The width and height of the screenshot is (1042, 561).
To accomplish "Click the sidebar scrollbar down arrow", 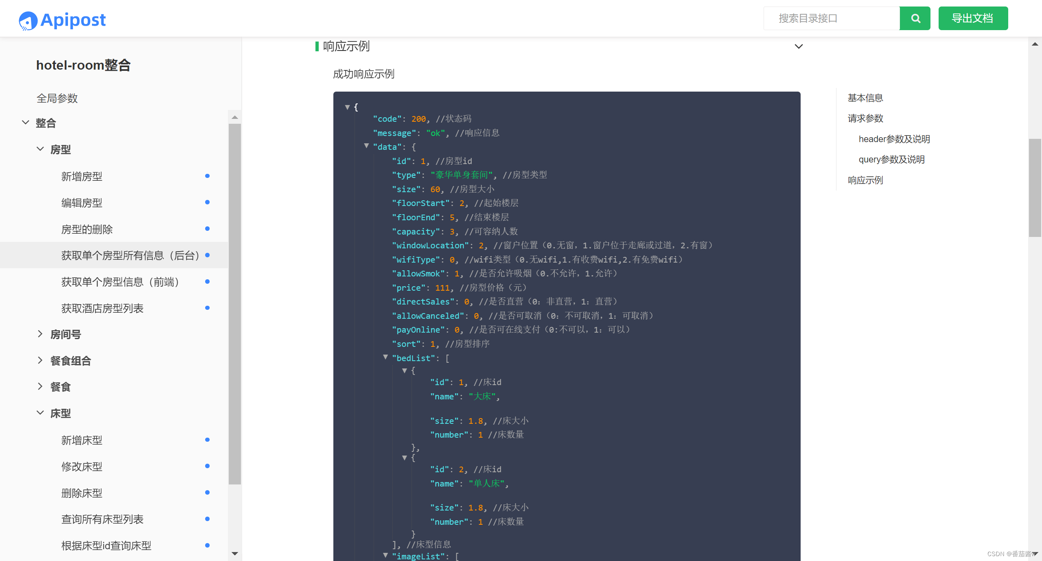I will pos(234,554).
